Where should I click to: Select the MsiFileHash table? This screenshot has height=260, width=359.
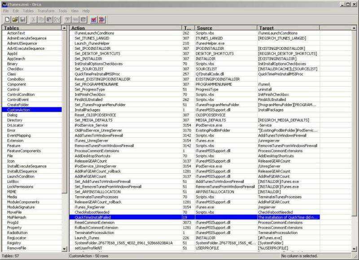point(17,217)
